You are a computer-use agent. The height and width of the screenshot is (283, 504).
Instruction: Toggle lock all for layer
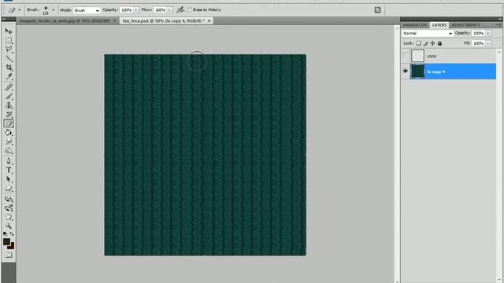[439, 43]
